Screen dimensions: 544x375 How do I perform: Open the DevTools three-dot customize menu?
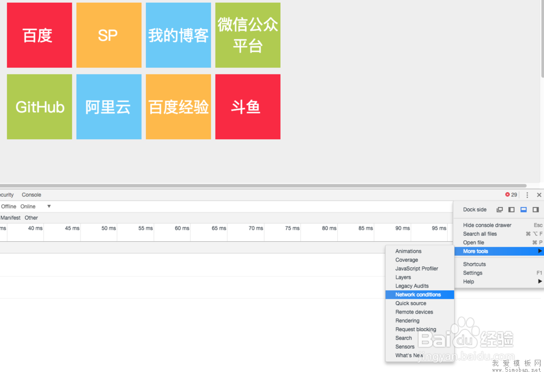527,195
